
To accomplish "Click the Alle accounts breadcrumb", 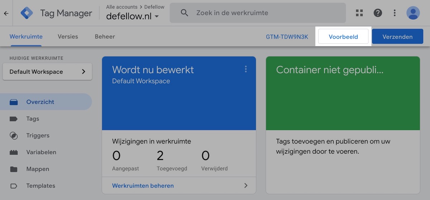I will [122, 7].
